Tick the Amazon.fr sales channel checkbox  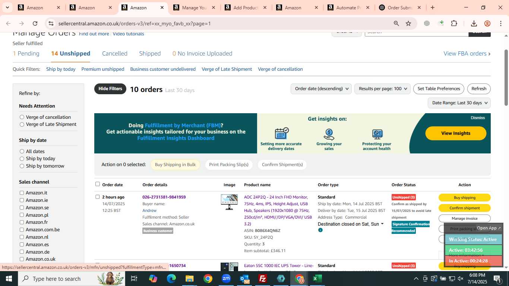click(x=22, y=222)
